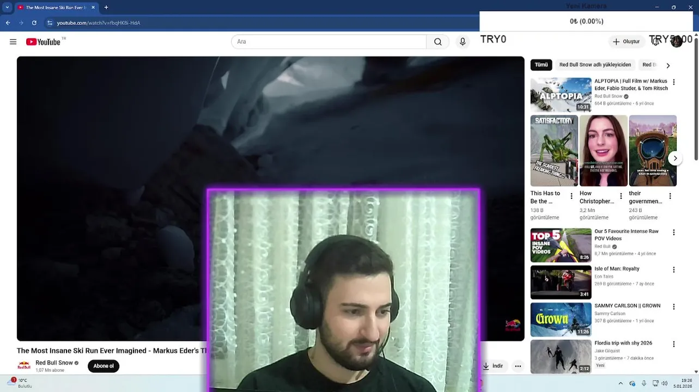The height and width of the screenshot is (392, 699).
Task: Click the youtube.com URL in the address bar
Action: click(99, 23)
